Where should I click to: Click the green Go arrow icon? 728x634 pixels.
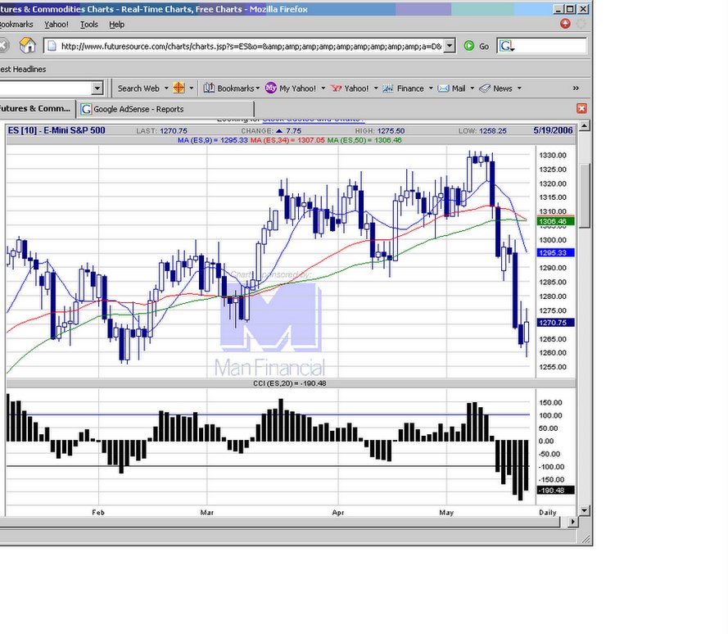pos(469,46)
